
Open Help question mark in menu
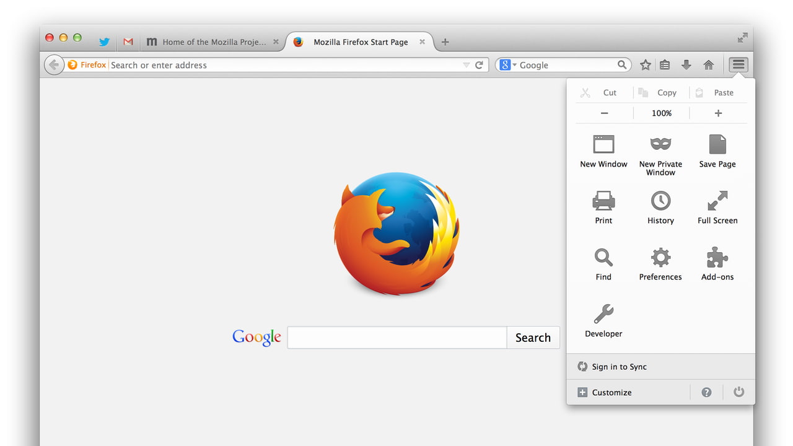coord(706,392)
